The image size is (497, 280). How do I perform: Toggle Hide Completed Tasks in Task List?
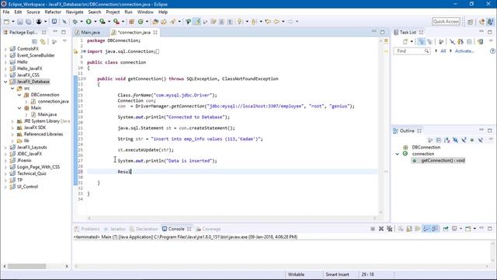click(452, 42)
